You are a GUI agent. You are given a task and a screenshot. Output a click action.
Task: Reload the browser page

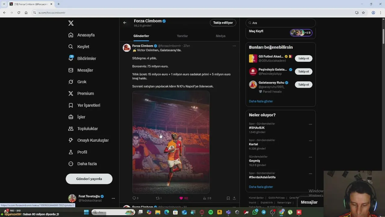coord(19,13)
